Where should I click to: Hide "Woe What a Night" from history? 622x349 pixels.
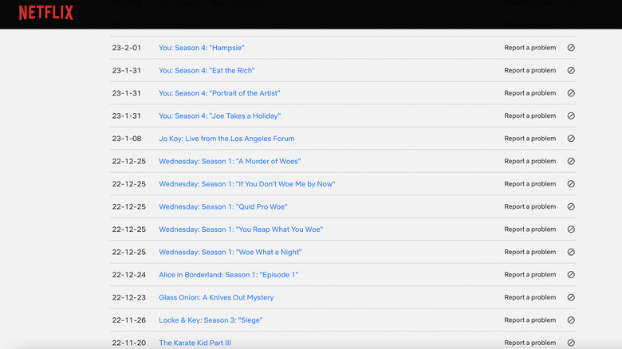pos(571,252)
